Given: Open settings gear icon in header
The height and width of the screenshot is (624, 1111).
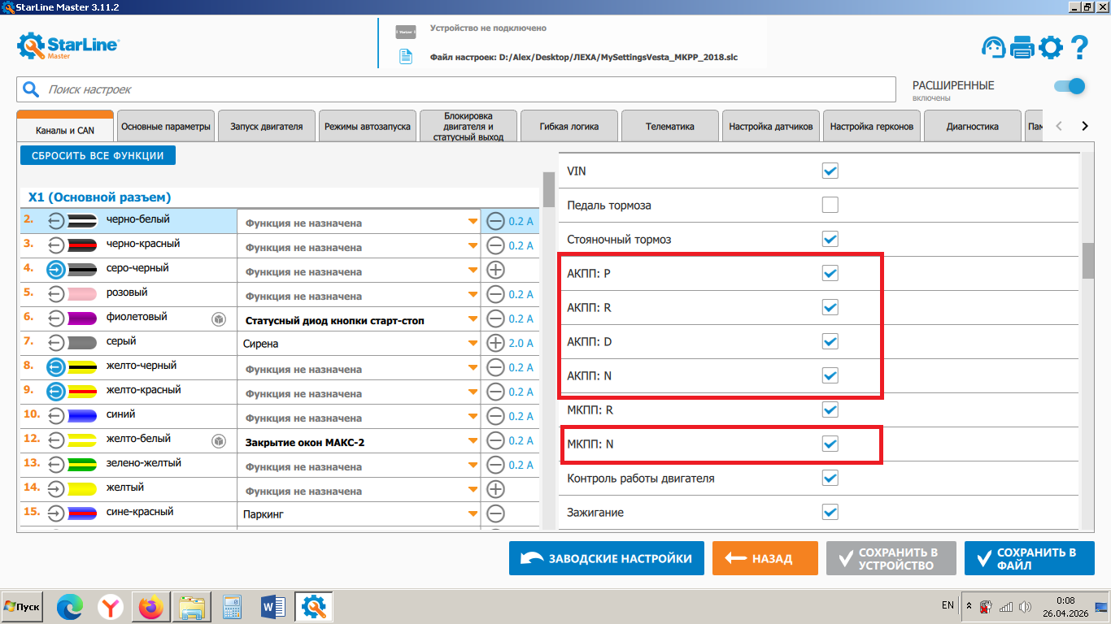Looking at the screenshot, I should click(x=1051, y=48).
